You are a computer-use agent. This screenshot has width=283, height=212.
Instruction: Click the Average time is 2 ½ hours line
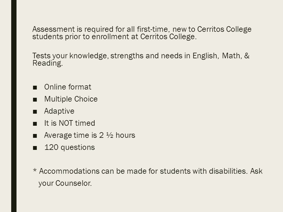point(90,135)
